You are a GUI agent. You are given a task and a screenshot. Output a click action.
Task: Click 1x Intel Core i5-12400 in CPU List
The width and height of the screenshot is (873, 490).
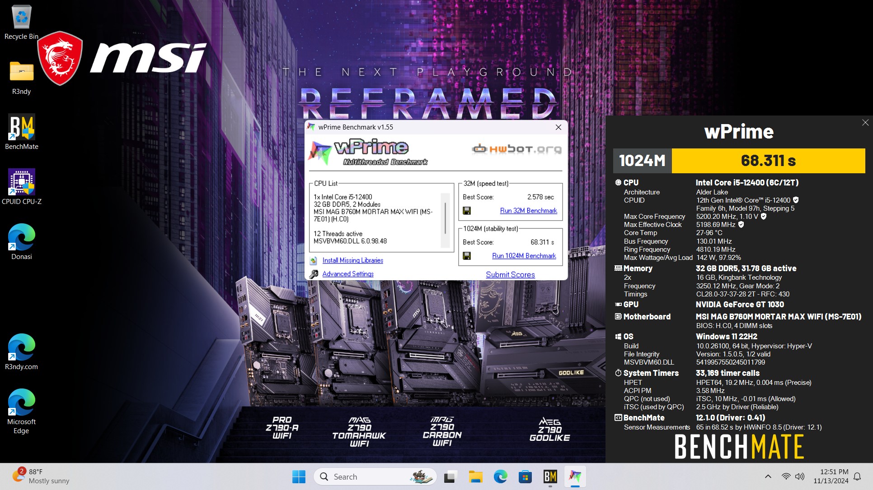[x=343, y=197]
